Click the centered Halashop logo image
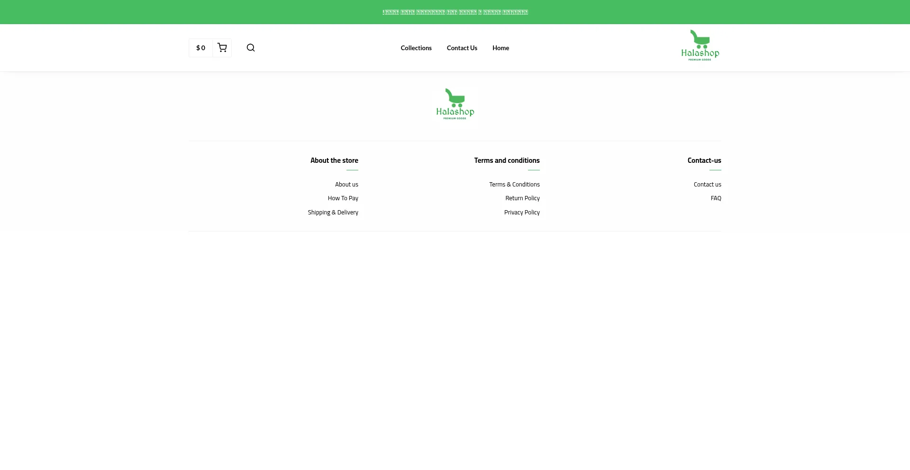 (x=455, y=104)
